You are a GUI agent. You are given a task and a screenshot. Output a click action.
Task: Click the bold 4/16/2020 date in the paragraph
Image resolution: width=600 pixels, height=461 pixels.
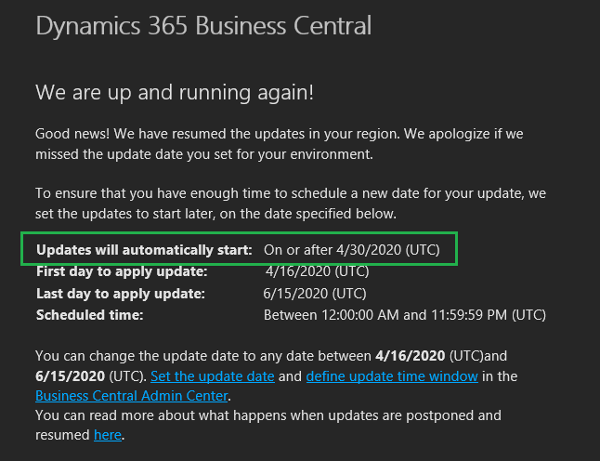(411, 356)
